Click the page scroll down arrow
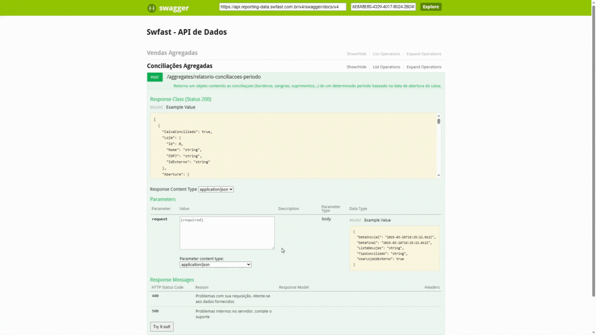Image resolution: width=596 pixels, height=335 pixels. 594,333
